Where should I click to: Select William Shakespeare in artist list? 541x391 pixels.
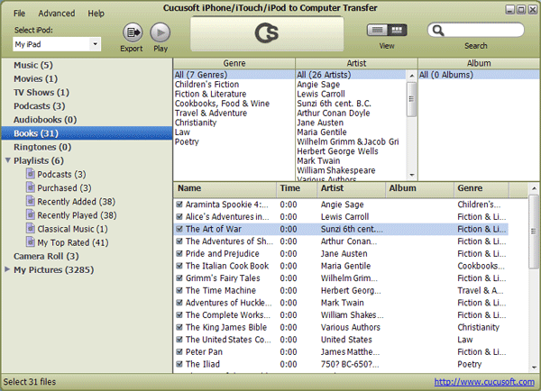point(336,170)
